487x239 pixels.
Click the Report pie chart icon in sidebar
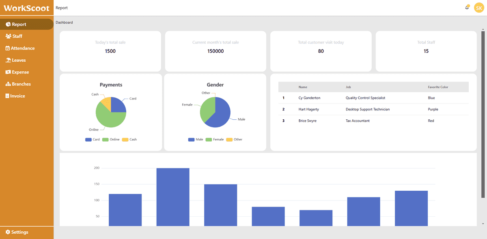click(8, 24)
